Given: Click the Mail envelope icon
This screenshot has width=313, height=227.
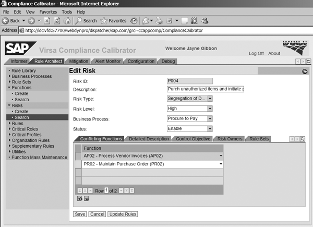Looking at the screenshot, I should [146, 20].
